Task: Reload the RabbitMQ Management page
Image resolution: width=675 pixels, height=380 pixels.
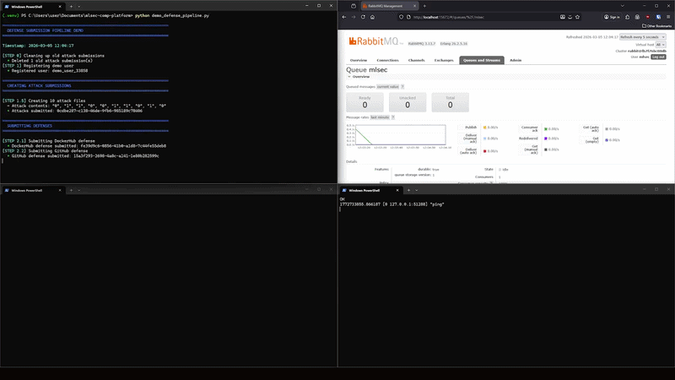Action: [363, 17]
